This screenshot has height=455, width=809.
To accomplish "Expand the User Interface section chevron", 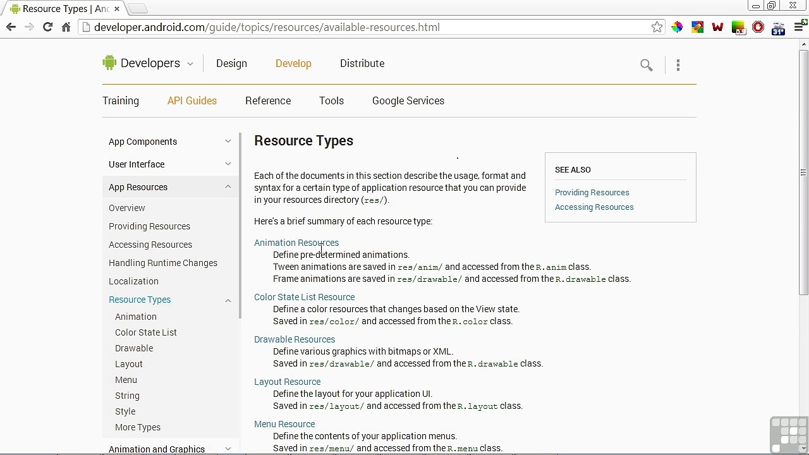I will [x=228, y=164].
